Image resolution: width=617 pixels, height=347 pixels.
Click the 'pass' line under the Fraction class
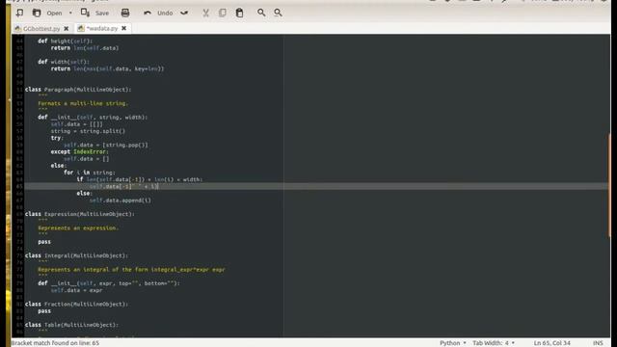click(44, 311)
